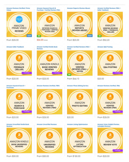Viewport: 129px width, 162px height.
Task: Click the 'Amazon Keyword Search + Purchases' title link
Action: 16,86
